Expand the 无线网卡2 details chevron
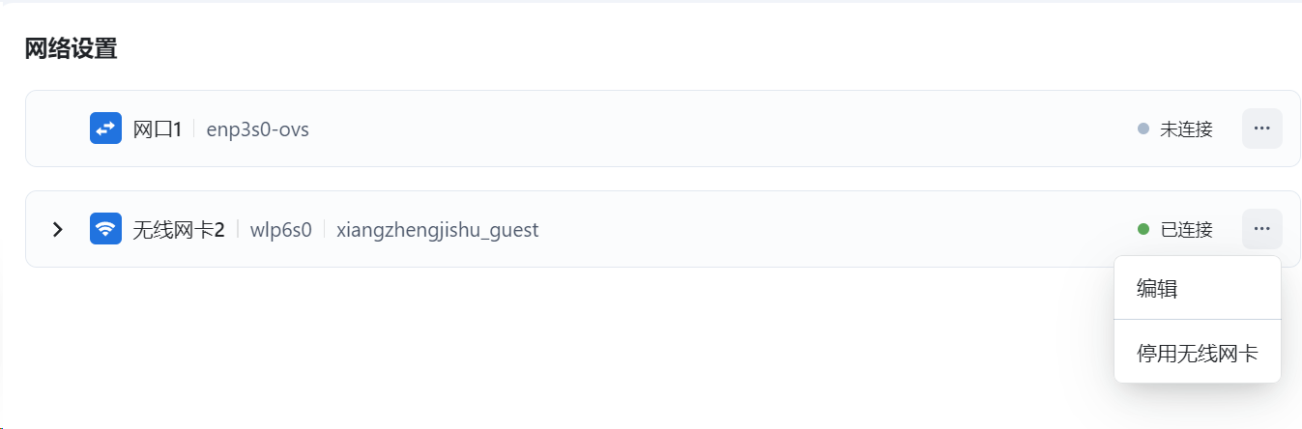This screenshot has width=1302, height=429. tap(58, 229)
